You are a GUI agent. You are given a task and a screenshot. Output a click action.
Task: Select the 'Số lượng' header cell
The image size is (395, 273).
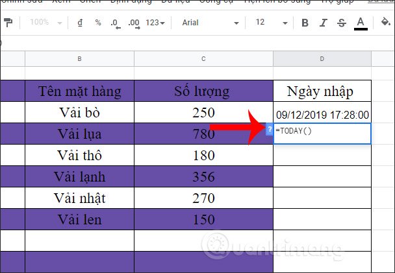pos(203,91)
